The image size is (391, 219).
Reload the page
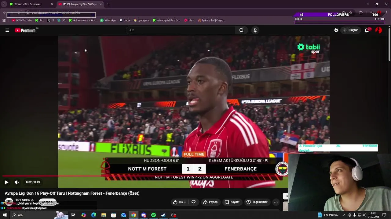click(x=19, y=13)
